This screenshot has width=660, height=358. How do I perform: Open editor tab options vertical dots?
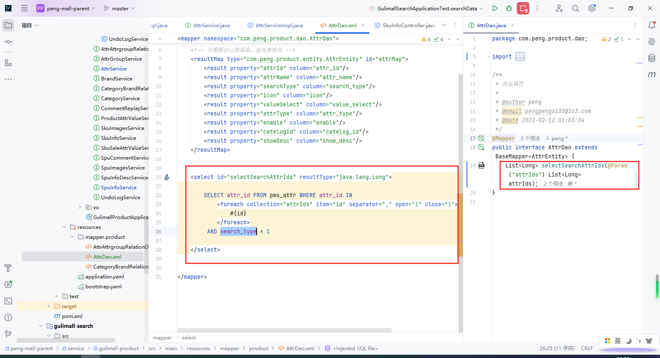(455, 25)
